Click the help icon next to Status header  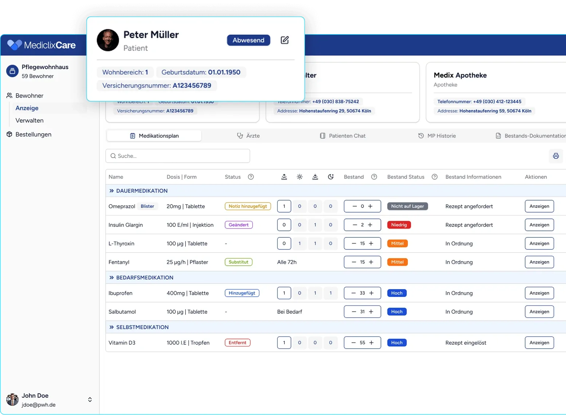coord(251,177)
